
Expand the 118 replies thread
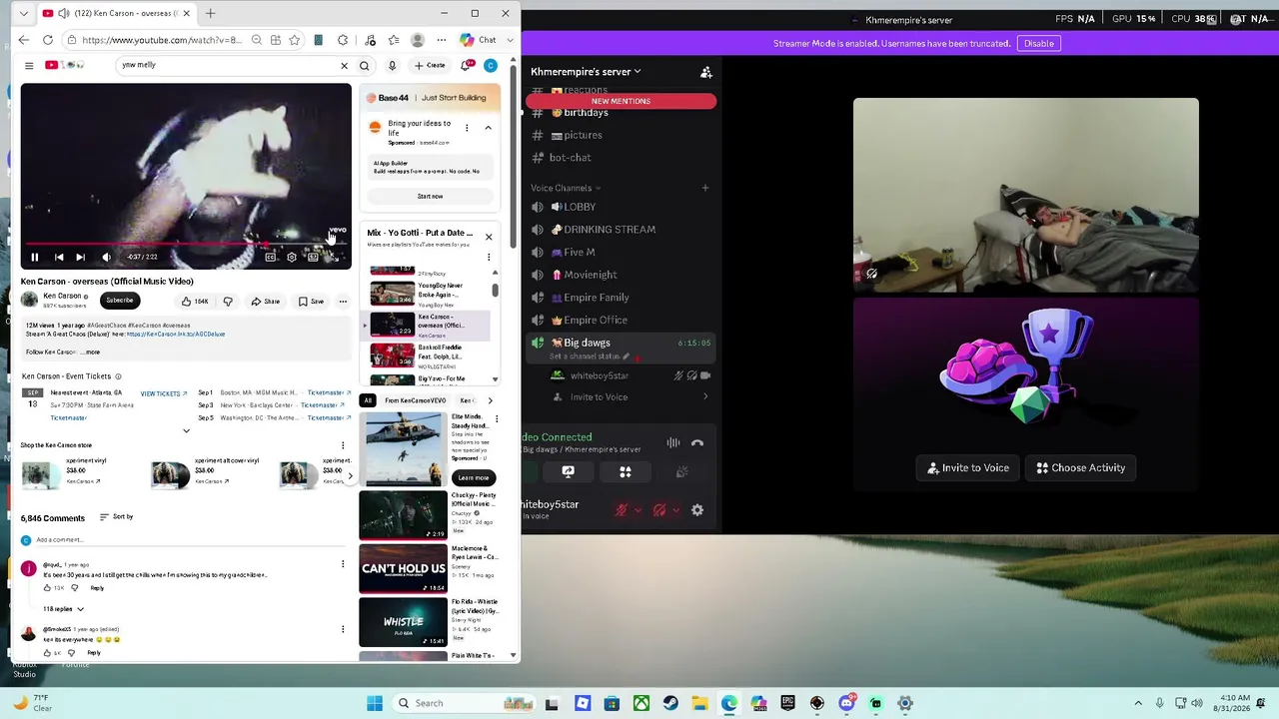click(x=63, y=609)
